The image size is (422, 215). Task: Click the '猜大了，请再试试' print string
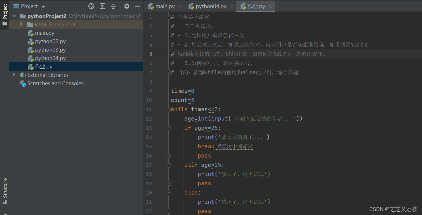[243, 174]
